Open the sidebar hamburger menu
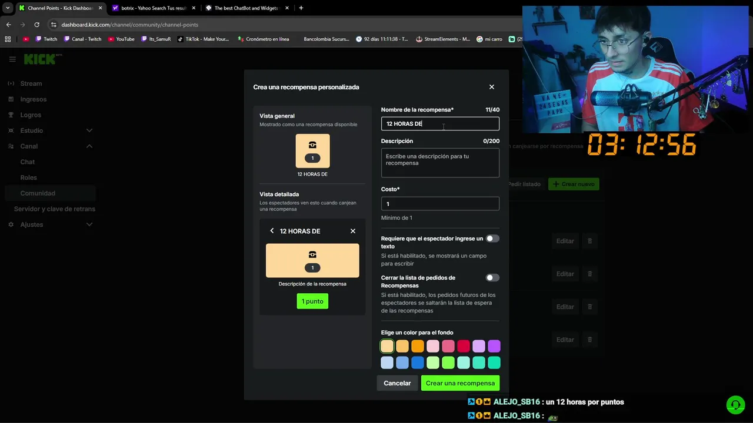The height and width of the screenshot is (423, 753). coord(12,59)
